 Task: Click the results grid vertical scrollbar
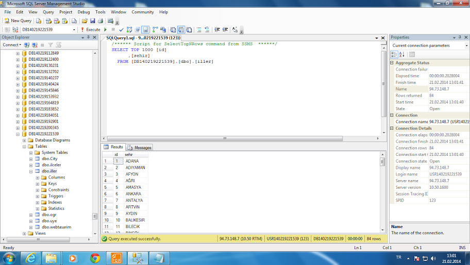tap(382, 162)
